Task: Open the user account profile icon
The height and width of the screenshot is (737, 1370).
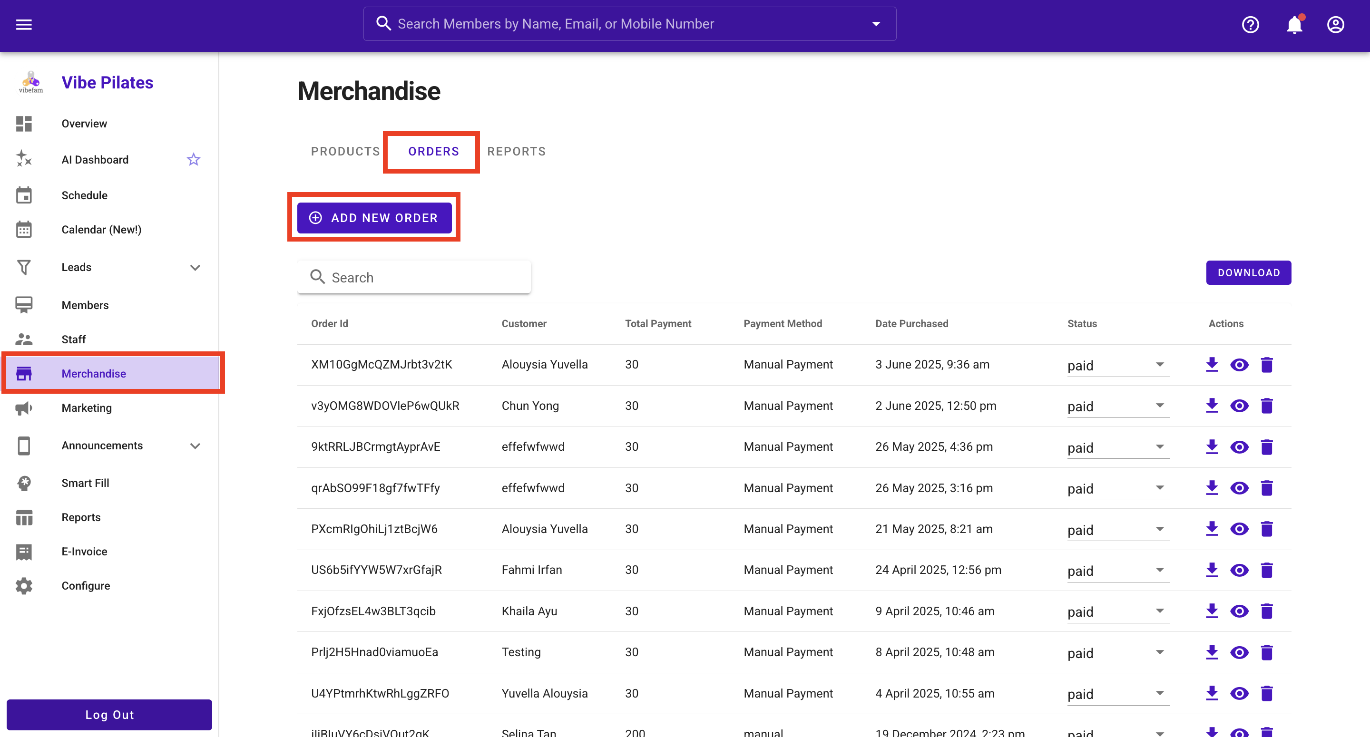Action: point(1335,24)
